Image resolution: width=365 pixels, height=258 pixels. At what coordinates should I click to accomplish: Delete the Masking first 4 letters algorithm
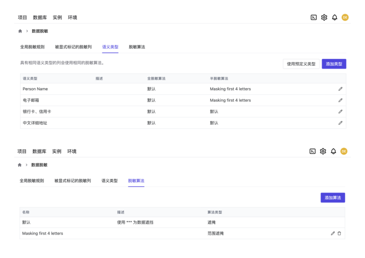coord(339,233)
